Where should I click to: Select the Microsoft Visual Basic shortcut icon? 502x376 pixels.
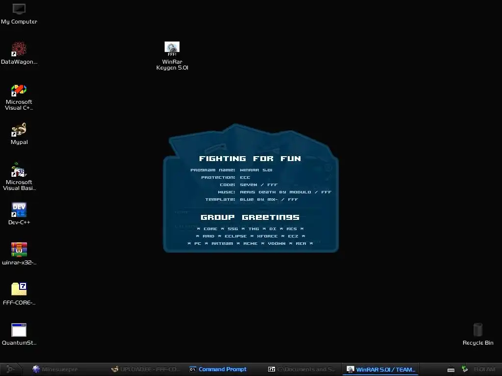click(19, 177)
